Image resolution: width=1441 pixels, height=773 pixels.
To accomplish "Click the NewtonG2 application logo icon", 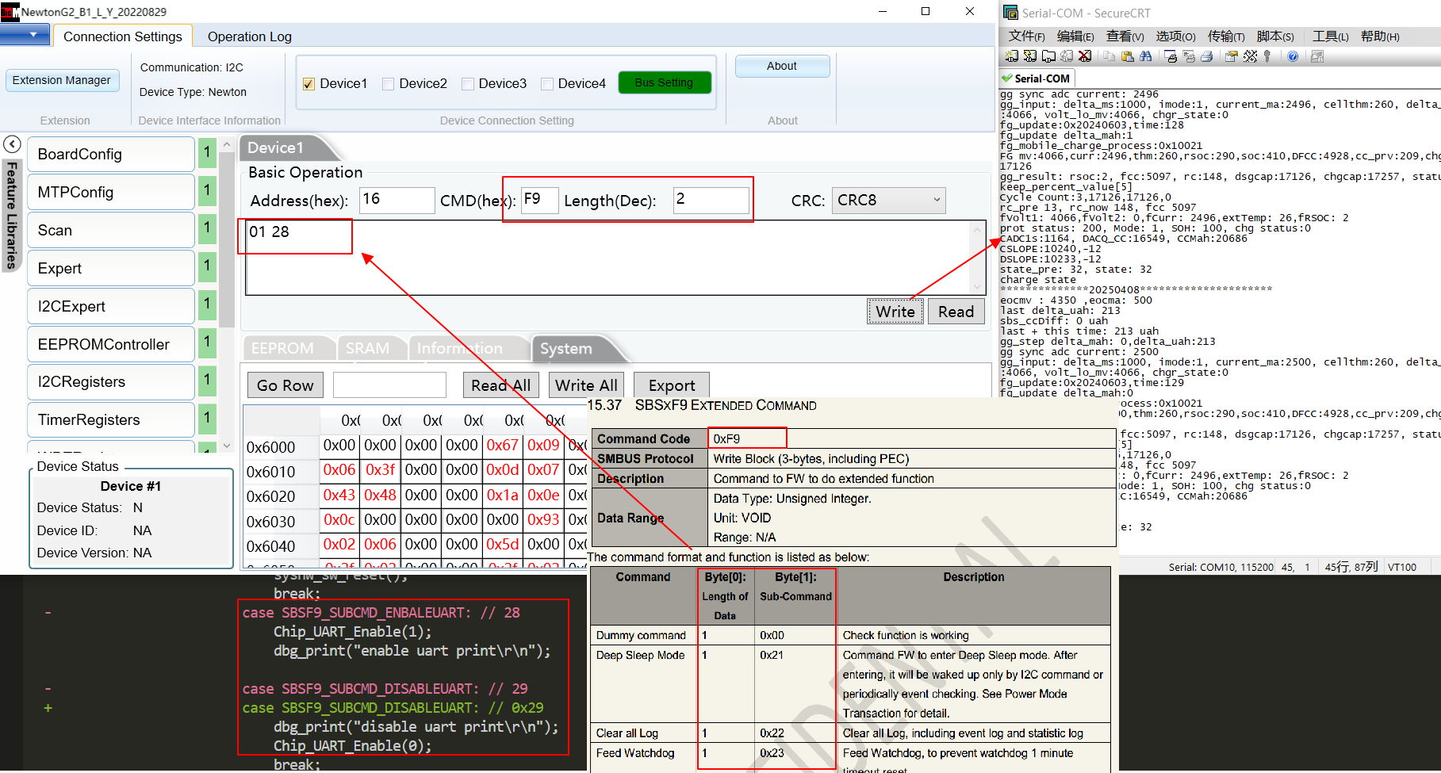I will 10,12.
